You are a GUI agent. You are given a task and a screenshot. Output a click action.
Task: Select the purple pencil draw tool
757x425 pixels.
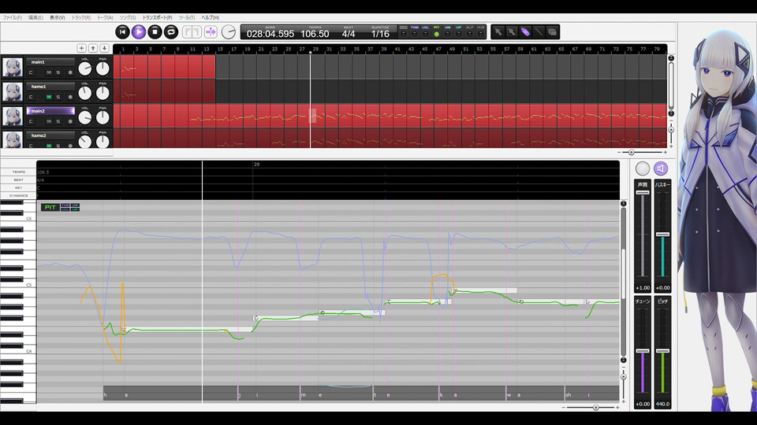point(526,31)
